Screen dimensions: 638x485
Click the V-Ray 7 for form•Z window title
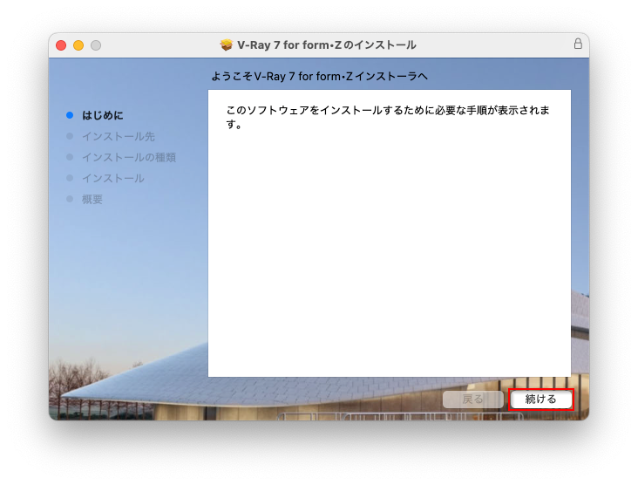click(327, 44)
